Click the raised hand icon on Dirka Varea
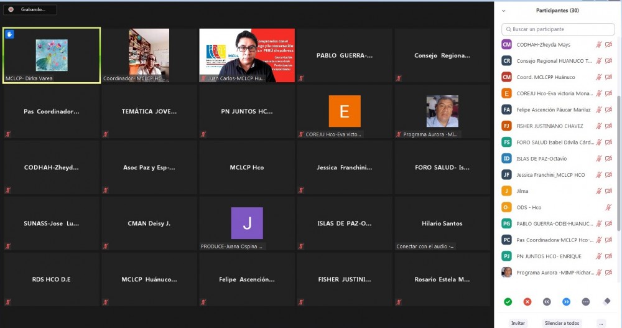Viewport: 622px width, 328px height. (x=10, y=34)
